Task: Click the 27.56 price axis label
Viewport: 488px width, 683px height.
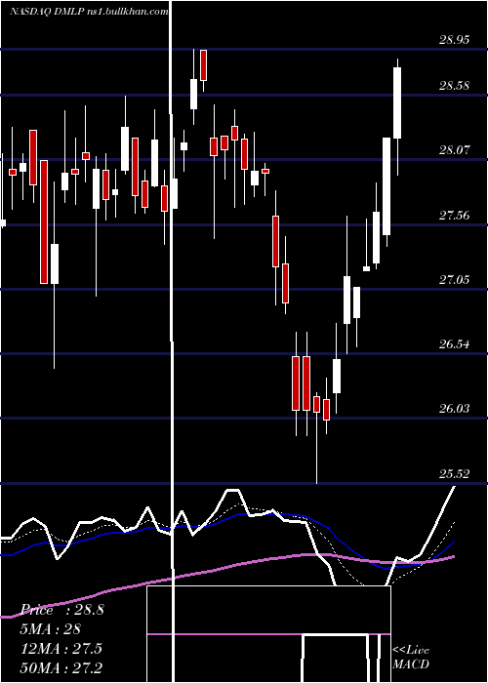Action: (x=455, y=216)
